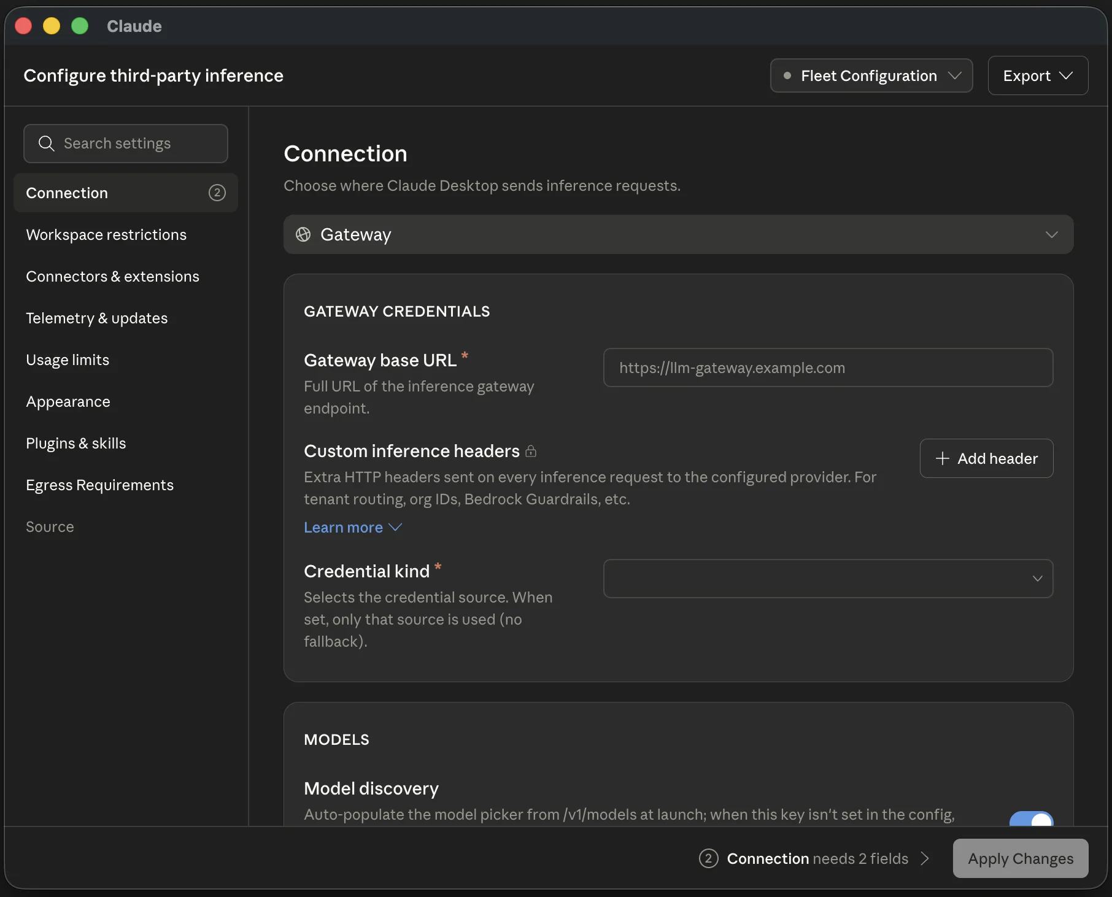The image size is (1112, 897).
Task: Open Usage limits section
Action: point(126,360)
